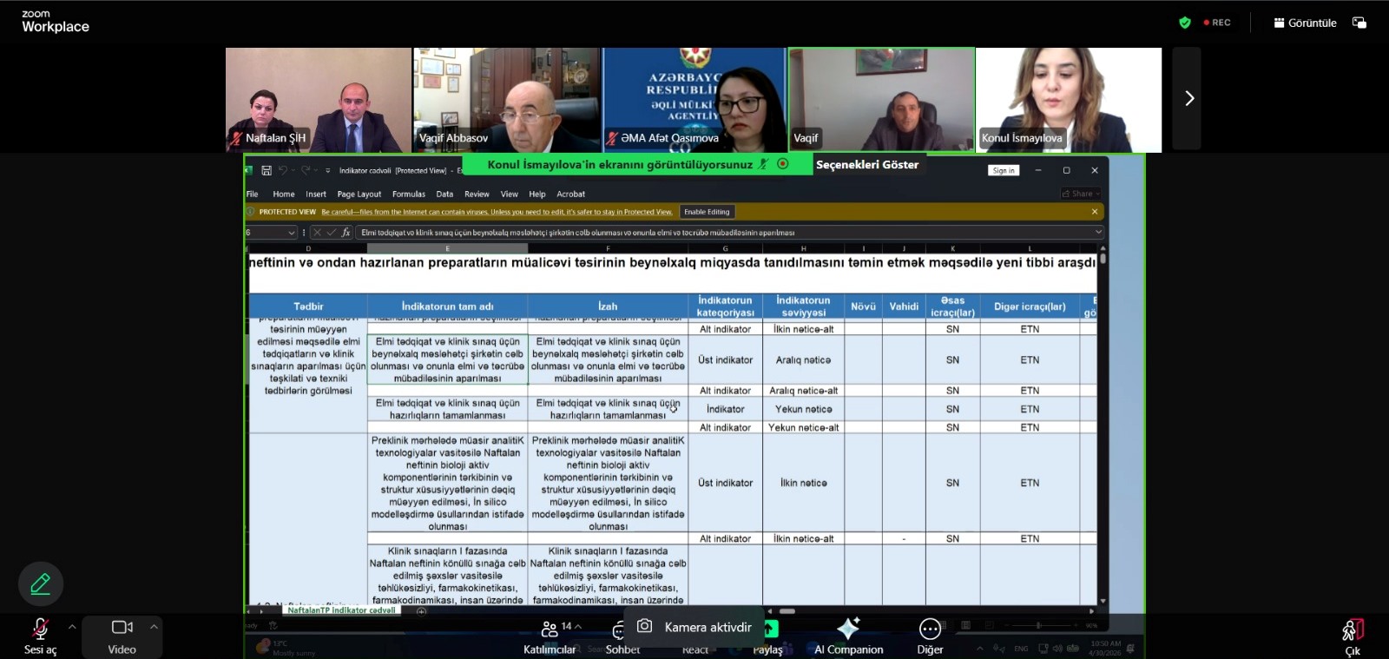Open audio options arrow beside Sesi aç
The height and width of the screenshot is (659, 1389).
tap(72, 626)
